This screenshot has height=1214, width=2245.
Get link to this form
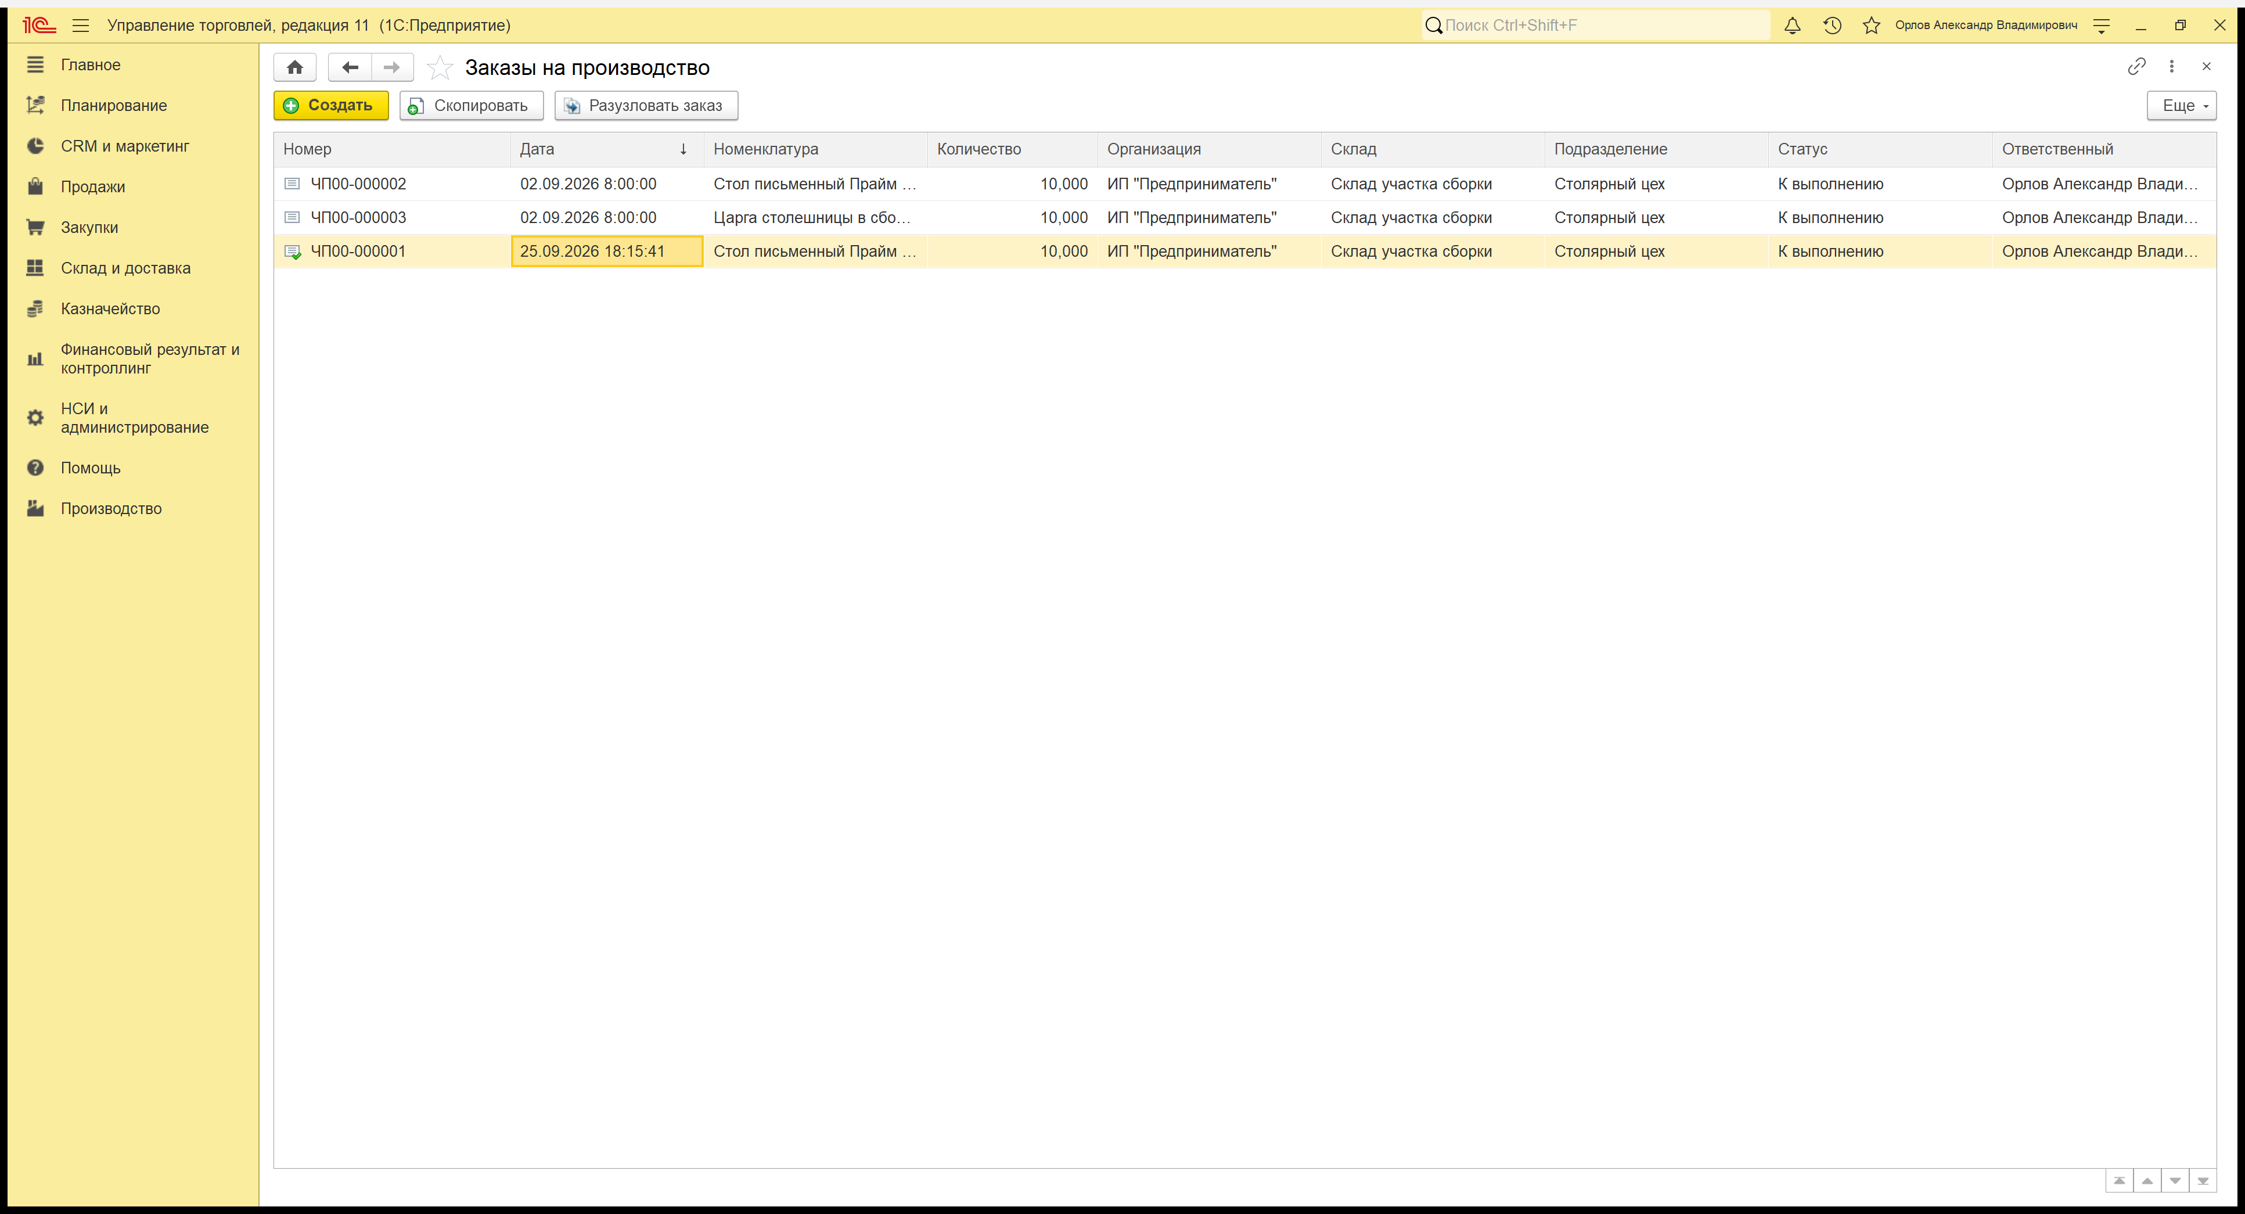click(x=2136, y=66)
